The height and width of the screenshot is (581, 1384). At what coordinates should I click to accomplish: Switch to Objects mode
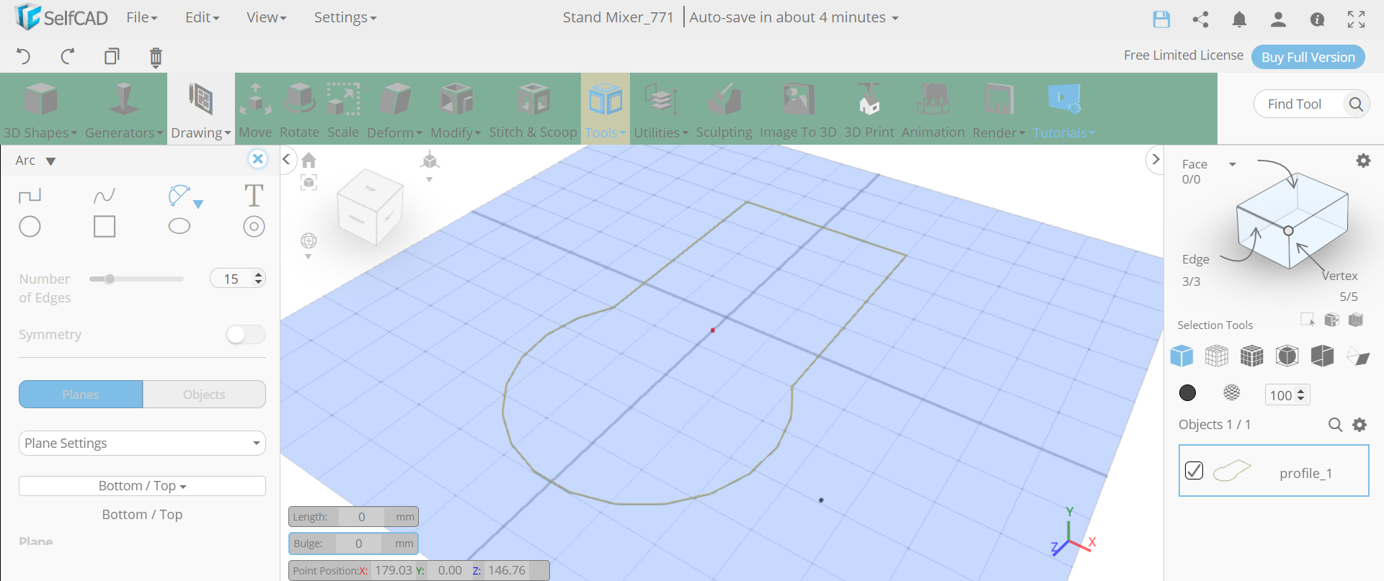point(204,395)
